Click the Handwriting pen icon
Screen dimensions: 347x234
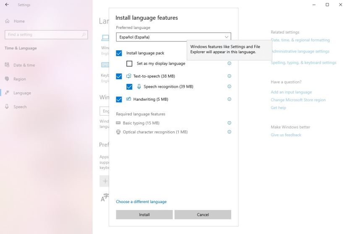point(128,99)
